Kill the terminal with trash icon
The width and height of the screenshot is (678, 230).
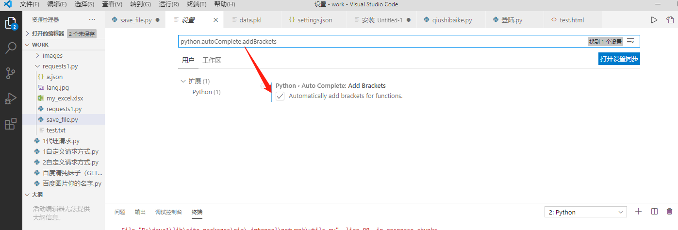click(670, 212)
